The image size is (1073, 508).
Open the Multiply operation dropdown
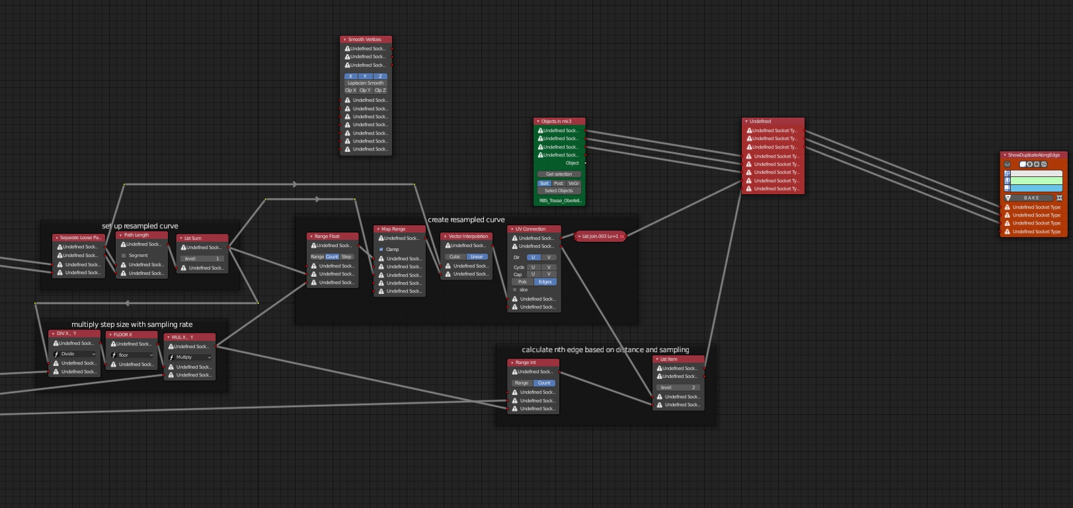(x=190, y=357)
